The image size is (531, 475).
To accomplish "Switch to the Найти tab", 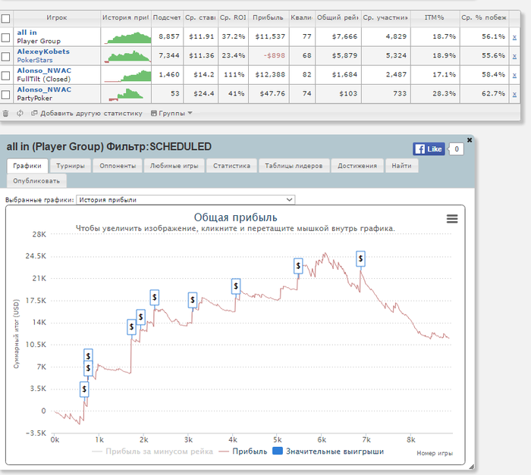I will 401,166.
